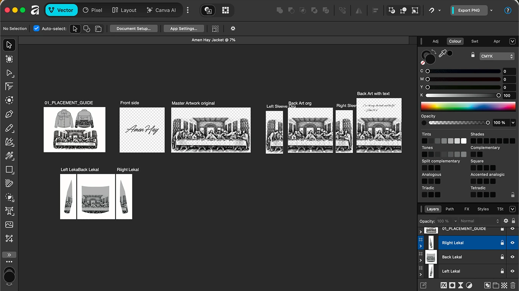This screenshot has height=291, width=519.
Task: Open the TSt panel tab
Action: [x=500, y=209]
